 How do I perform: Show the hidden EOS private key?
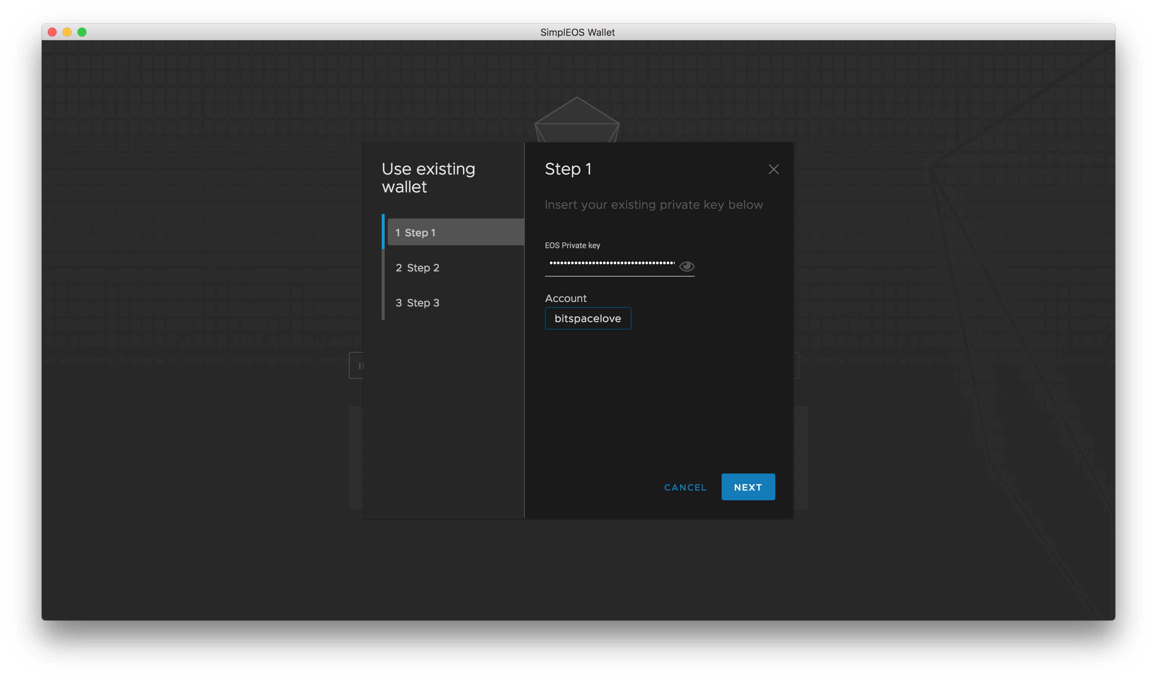click(x=686, y=266)
